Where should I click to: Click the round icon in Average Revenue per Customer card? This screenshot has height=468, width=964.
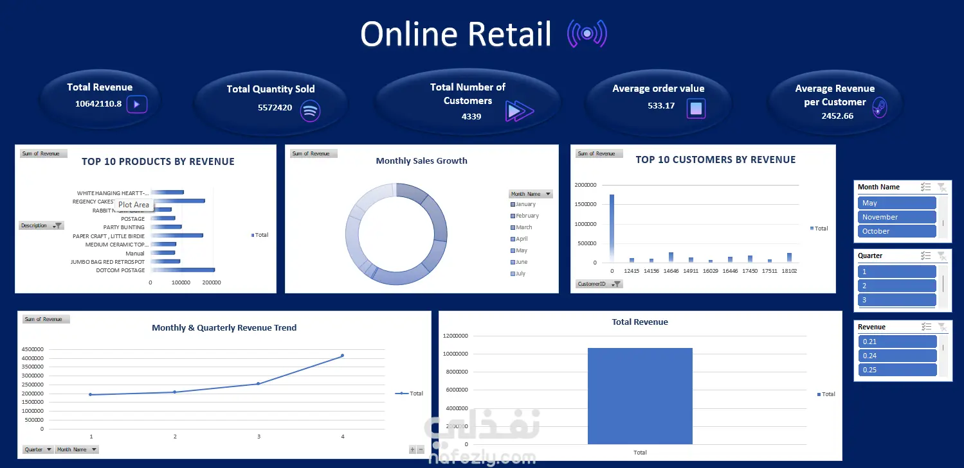(879, 108)
